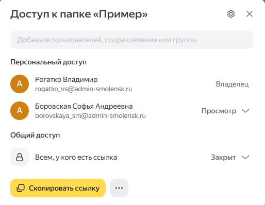Click the Персональный доступ heading

coord(48,62)
